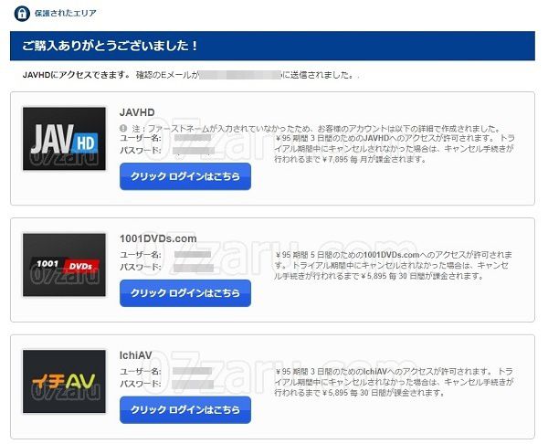Click the blurred JAVHD username value
The width and height of the screenshot is (548, 444).
point(193,138)
